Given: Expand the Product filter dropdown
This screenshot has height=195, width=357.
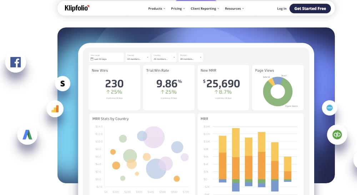Looking at the screenshot, I should click(191, 57).
